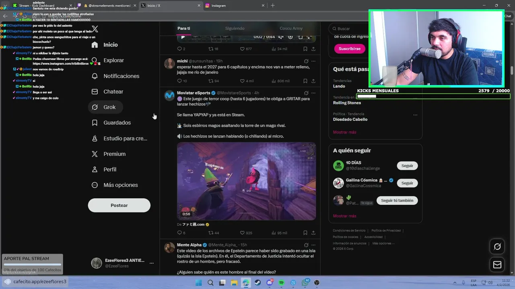Open account menu beside EzeeFlores3

[x=152, y=263]
